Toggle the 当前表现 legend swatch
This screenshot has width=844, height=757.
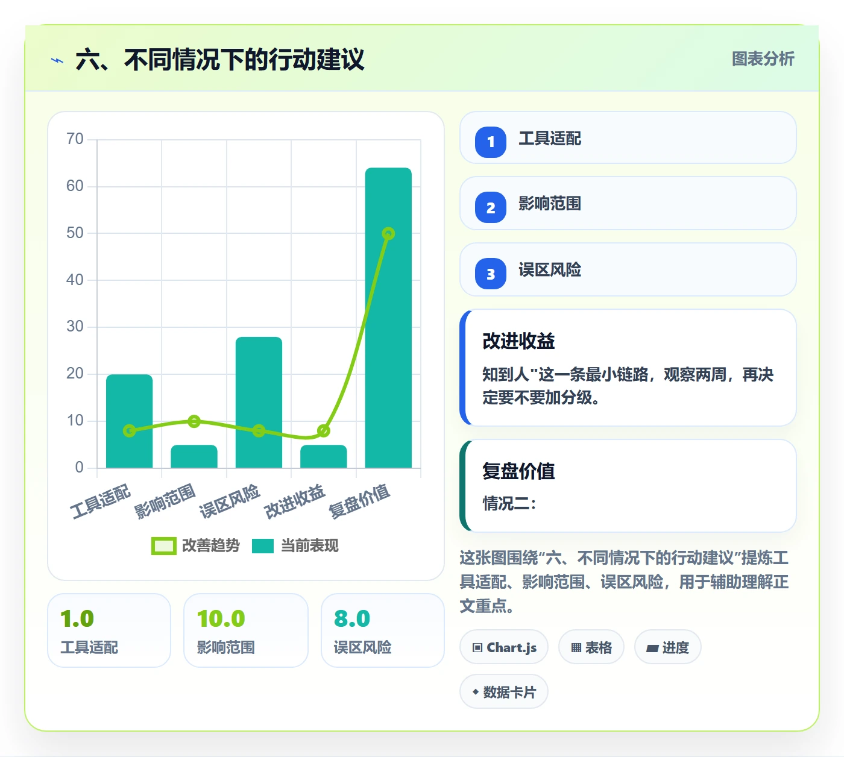[262, 546]
